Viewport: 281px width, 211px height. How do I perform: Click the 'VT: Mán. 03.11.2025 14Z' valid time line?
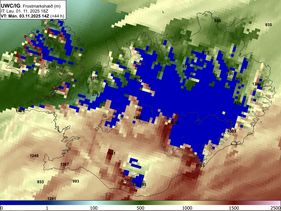tap(25, 16)
